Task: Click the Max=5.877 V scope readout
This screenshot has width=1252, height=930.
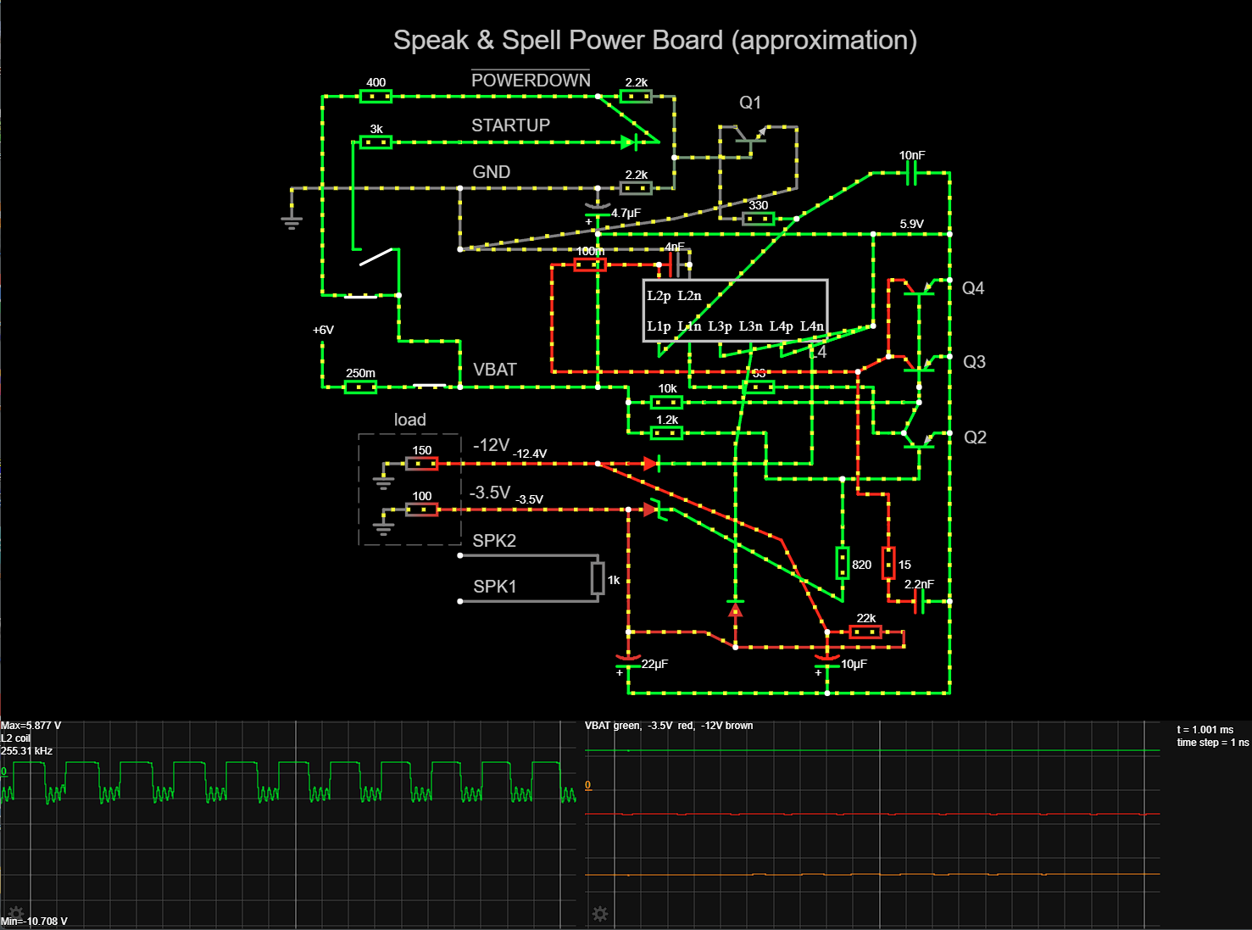Action: coord(31,726)
